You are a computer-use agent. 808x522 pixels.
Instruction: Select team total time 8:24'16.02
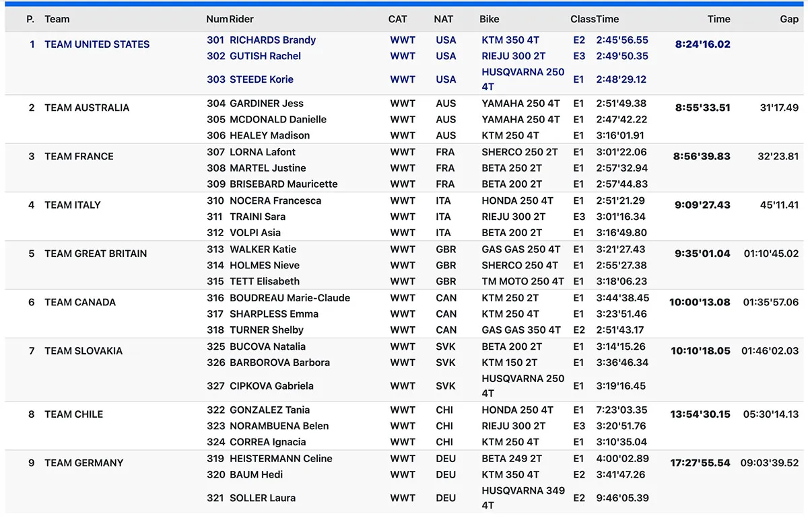703,44
